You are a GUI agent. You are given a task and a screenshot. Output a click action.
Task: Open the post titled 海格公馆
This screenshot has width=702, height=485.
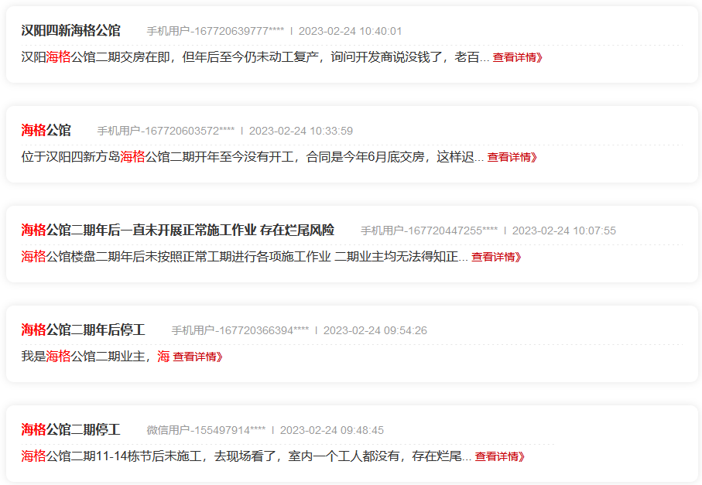46,131
